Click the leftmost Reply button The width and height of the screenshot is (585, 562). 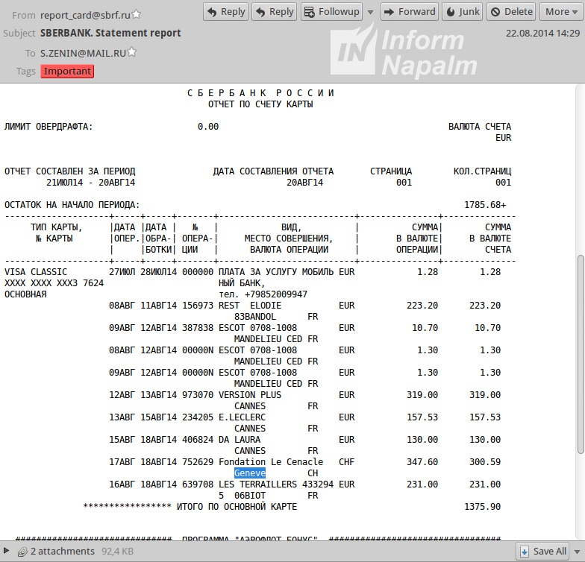pos(225,12)
